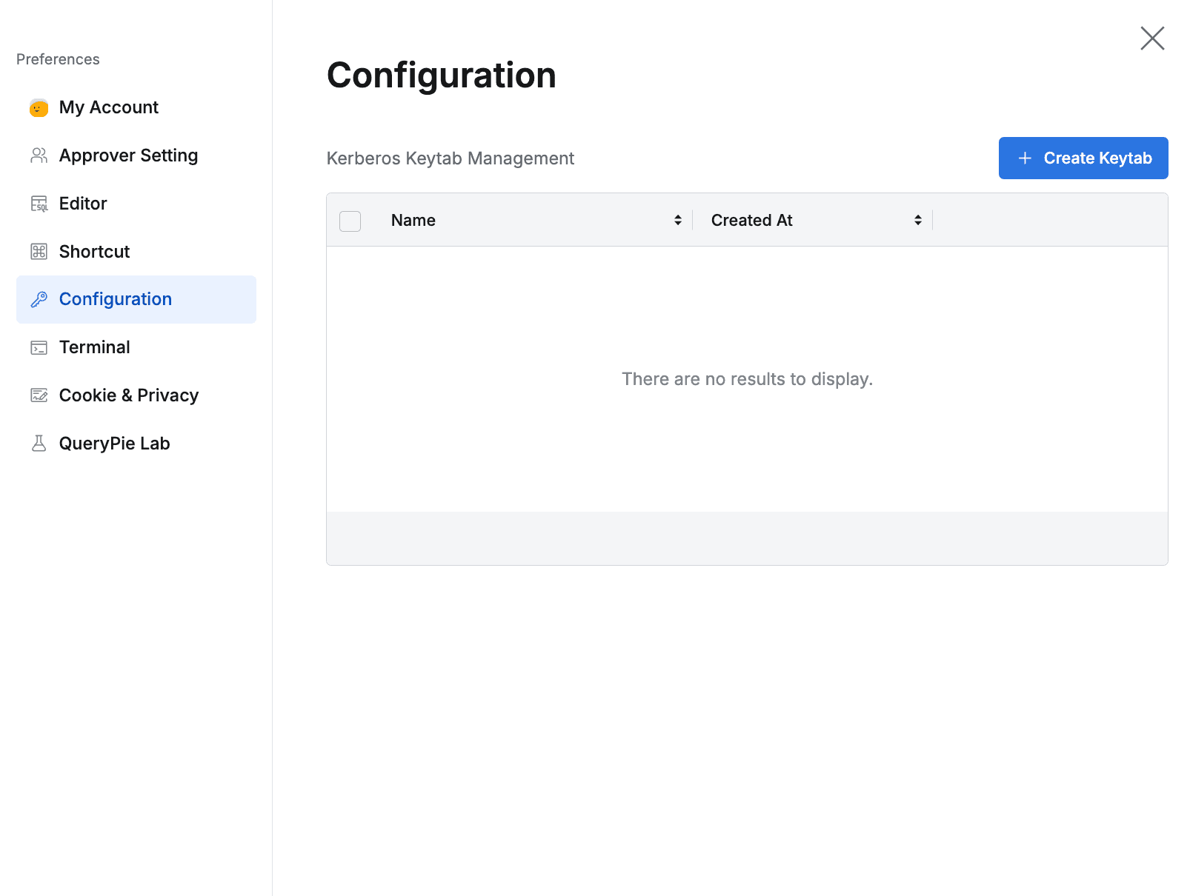
Task: Click the Shortcut command-key icon
Action: (39, 251)
